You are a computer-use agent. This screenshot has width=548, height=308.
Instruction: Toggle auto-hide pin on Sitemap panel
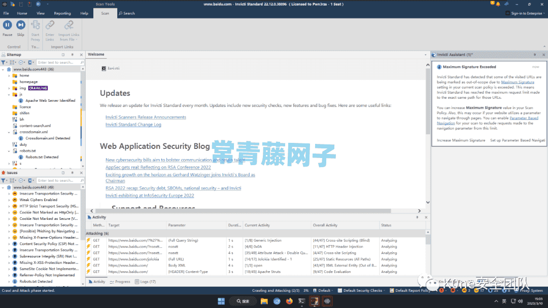coord(72,54)
